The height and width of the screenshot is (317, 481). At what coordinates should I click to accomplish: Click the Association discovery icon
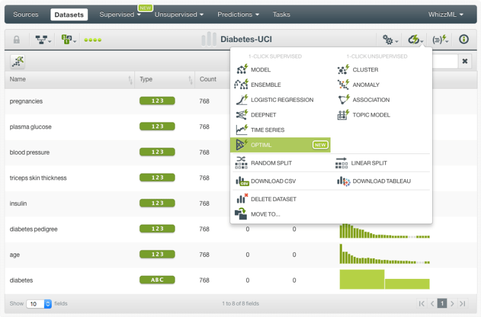[x=344, y=99]
